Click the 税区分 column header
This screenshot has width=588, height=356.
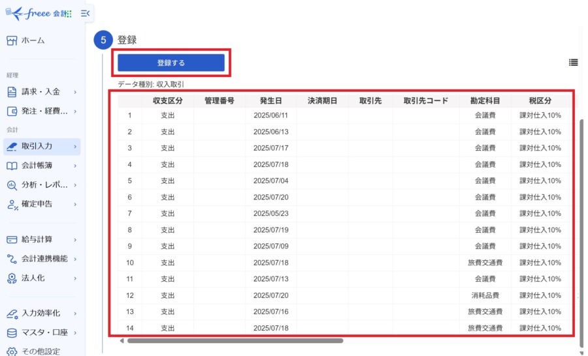coord(540,100)
